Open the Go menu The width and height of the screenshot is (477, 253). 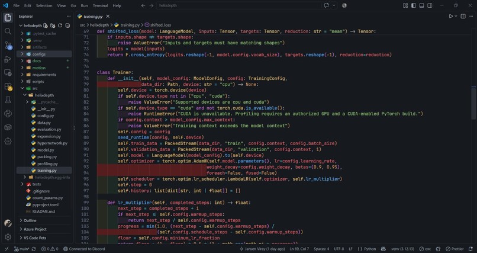point(73,5)
